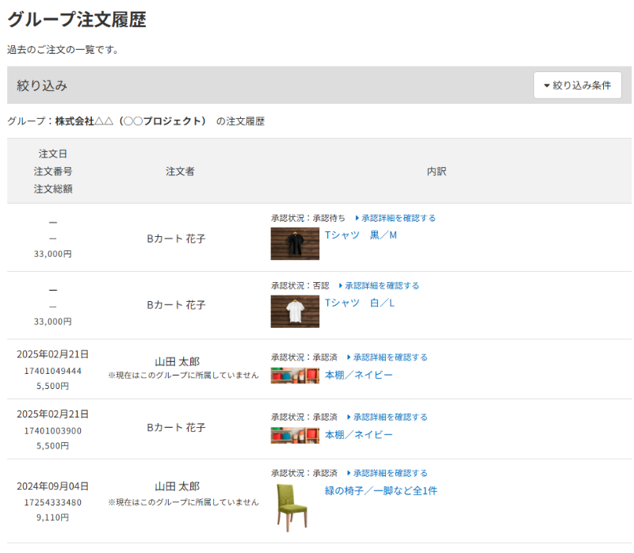Open the Tシャツ 白／L product link

point(360,303)
